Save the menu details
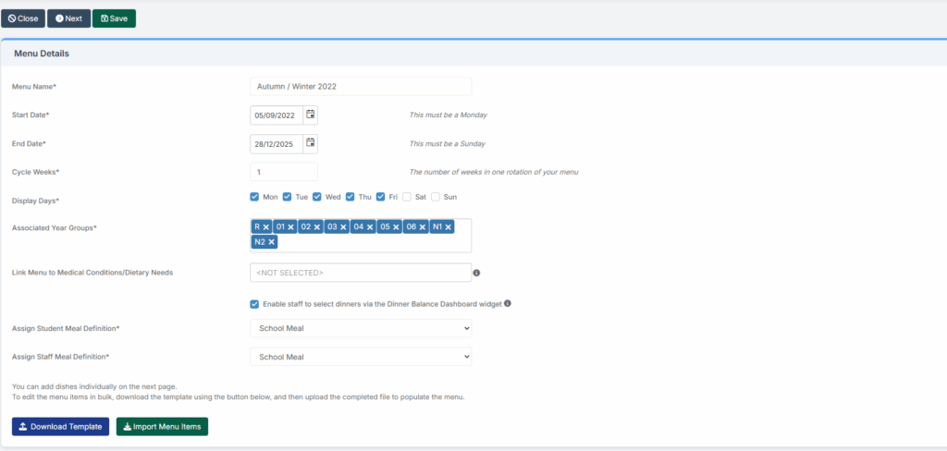Screen dimensions: 947x451 (x=114, y=18)
